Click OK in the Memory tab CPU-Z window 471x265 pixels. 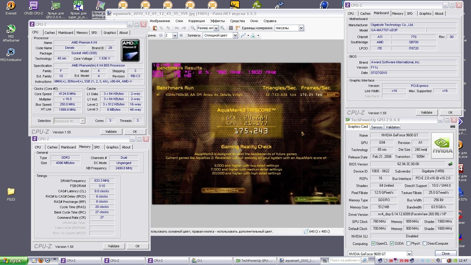coord(137,246)
